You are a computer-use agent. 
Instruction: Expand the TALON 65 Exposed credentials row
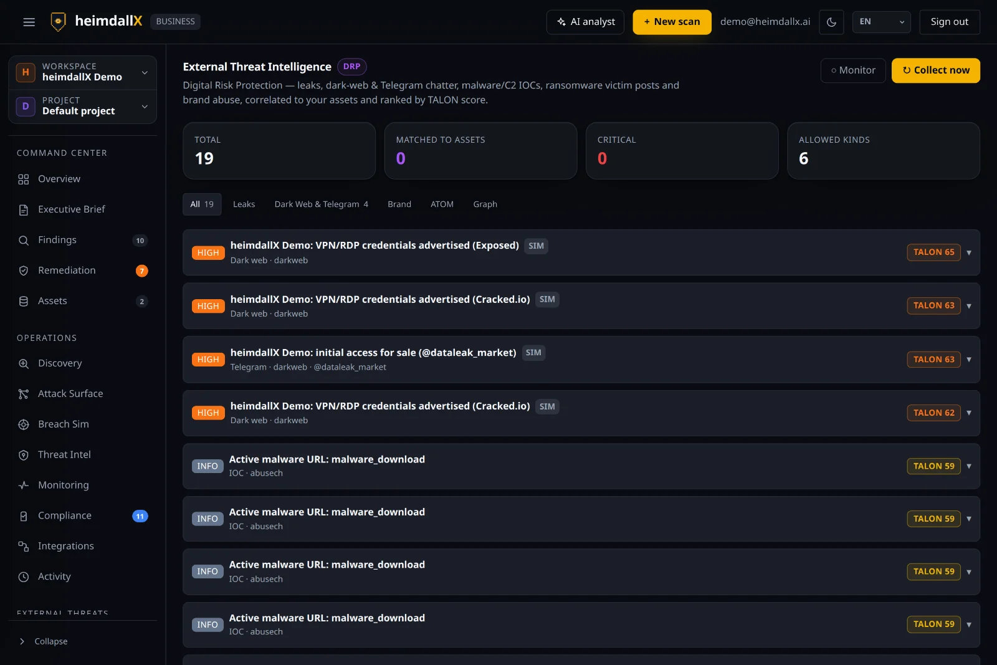tap(969, 253)
